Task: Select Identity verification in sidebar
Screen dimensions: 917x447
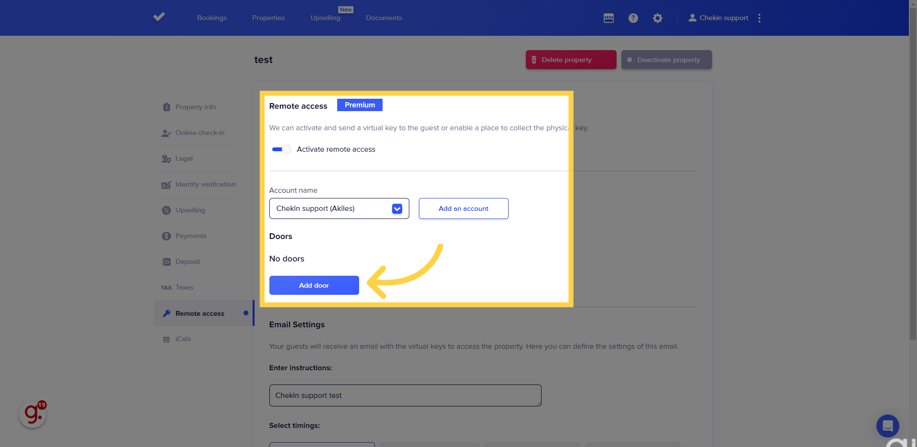Action: (205, 184)
